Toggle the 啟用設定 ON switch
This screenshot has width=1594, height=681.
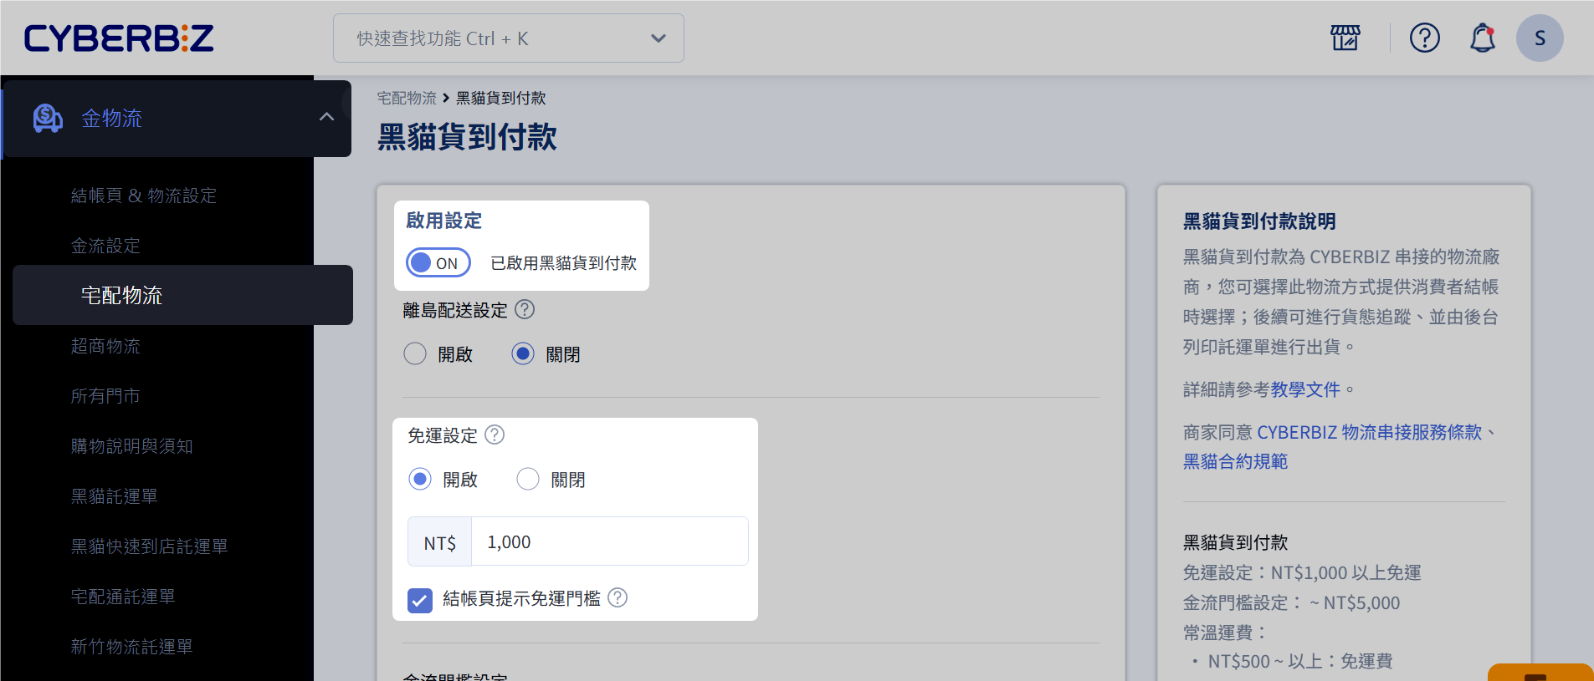point(438,263)
